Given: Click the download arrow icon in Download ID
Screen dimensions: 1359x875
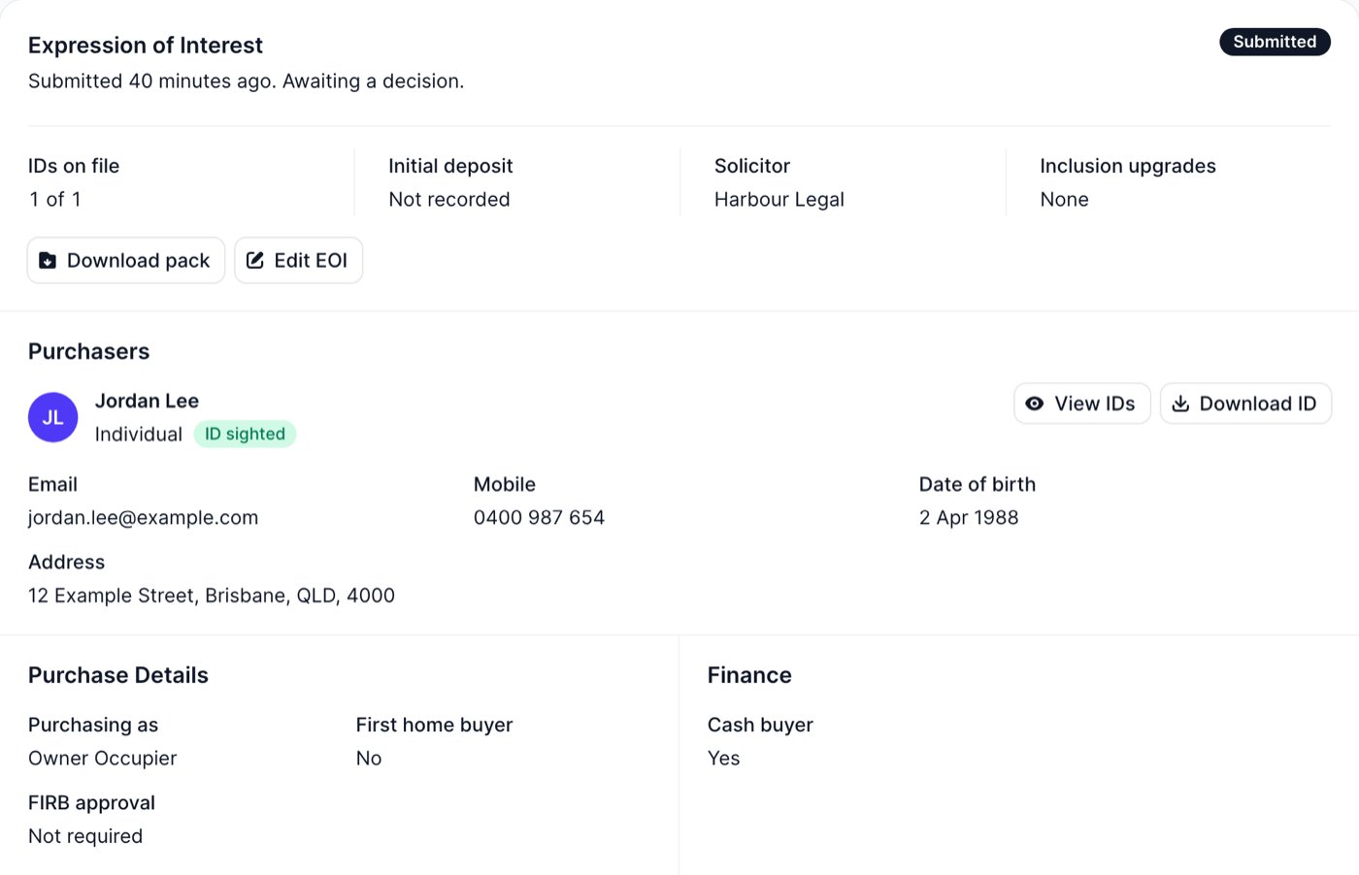Looking at the screenshot, I should pyautogui.click(x=1180, y=404).
